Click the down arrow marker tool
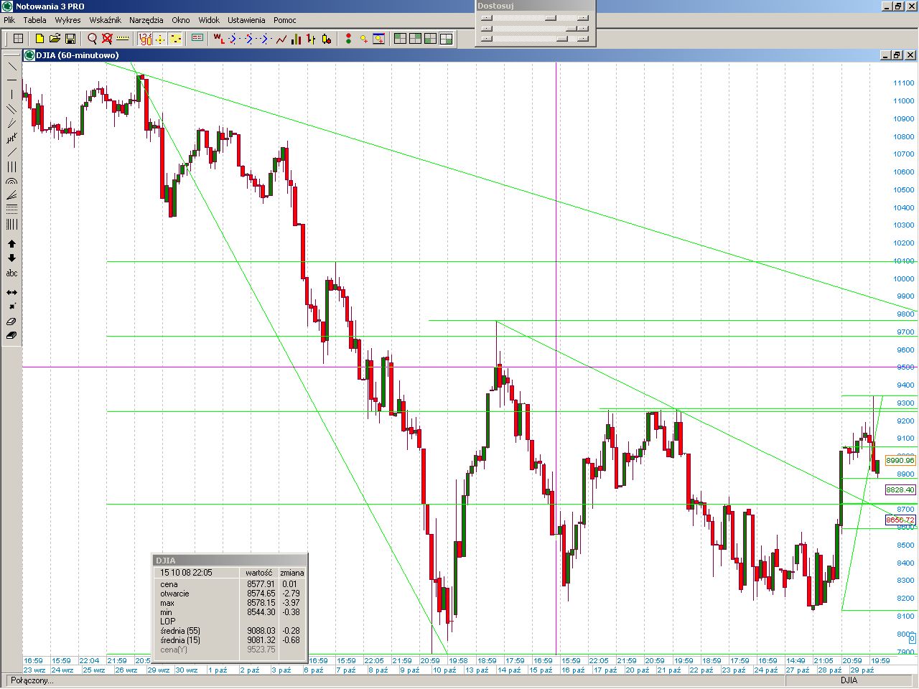The height and width of the screenshot is (689, 919). click(11, 258)
